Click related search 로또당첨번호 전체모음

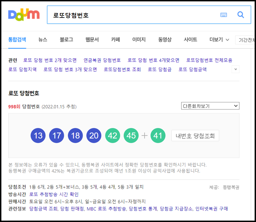coord(209,60)
